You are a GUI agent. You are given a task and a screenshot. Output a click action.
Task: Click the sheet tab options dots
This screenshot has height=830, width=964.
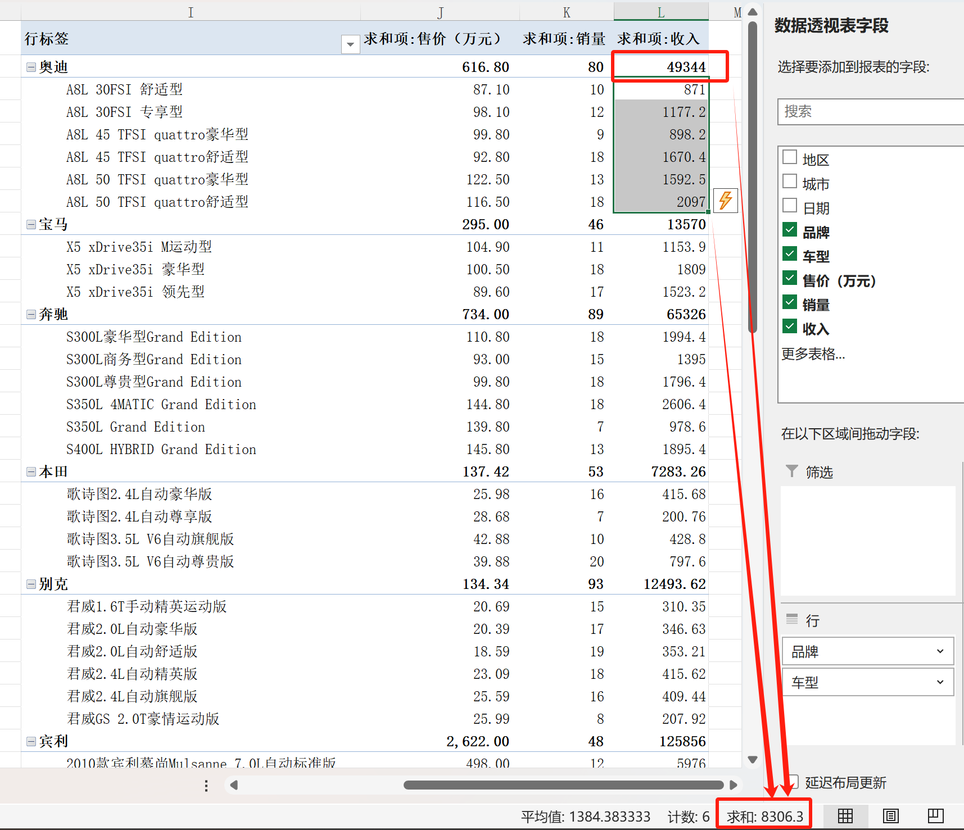pos(206,785)
